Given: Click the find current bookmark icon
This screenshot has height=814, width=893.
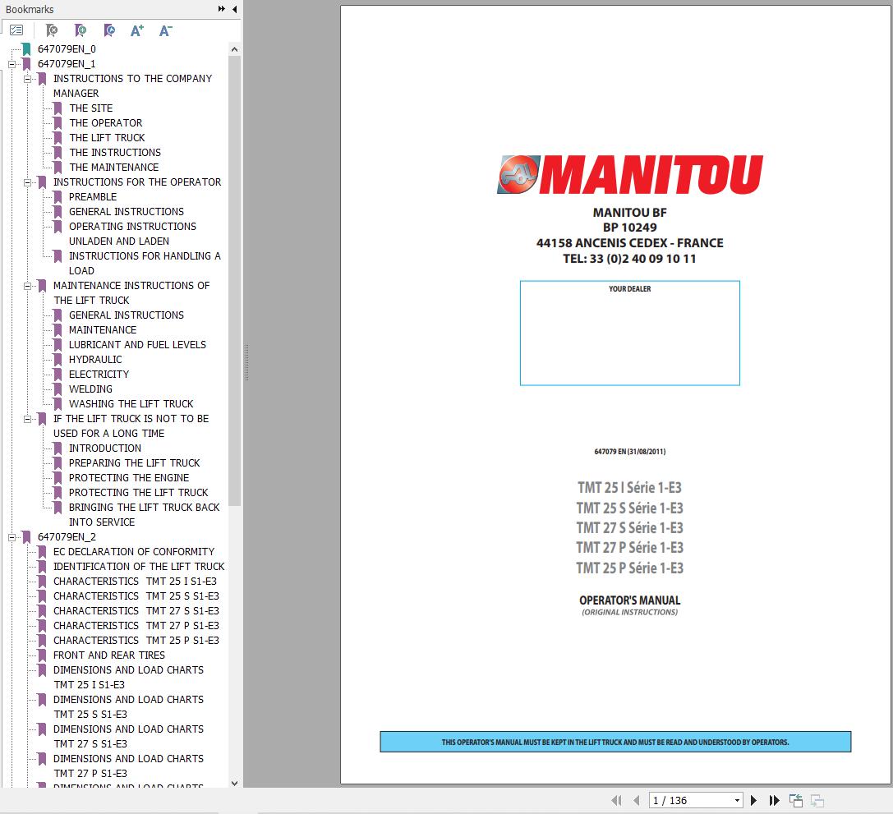Looking at the screenshot, I should [x=109, y=30].
